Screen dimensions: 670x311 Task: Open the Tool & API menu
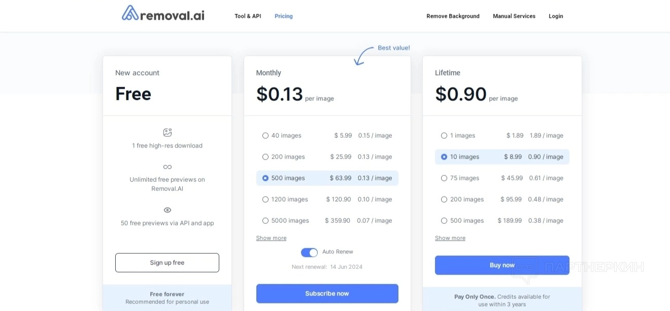248,16
